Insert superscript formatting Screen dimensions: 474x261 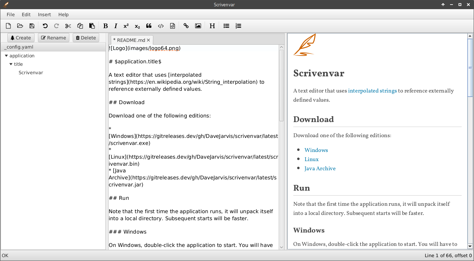coord(126,26)
